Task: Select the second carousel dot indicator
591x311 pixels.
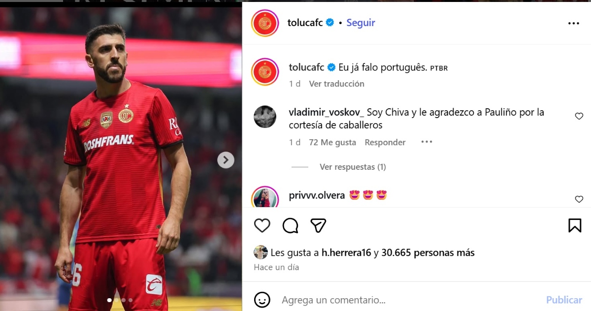Action: (x=116, y=300)
